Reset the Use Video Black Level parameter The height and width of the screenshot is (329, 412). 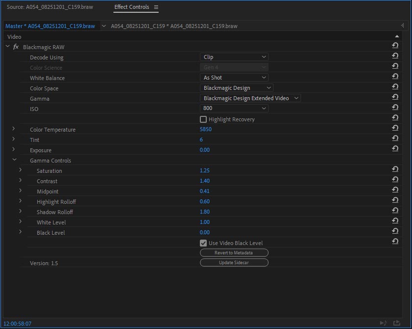click(x=395, y=242)
